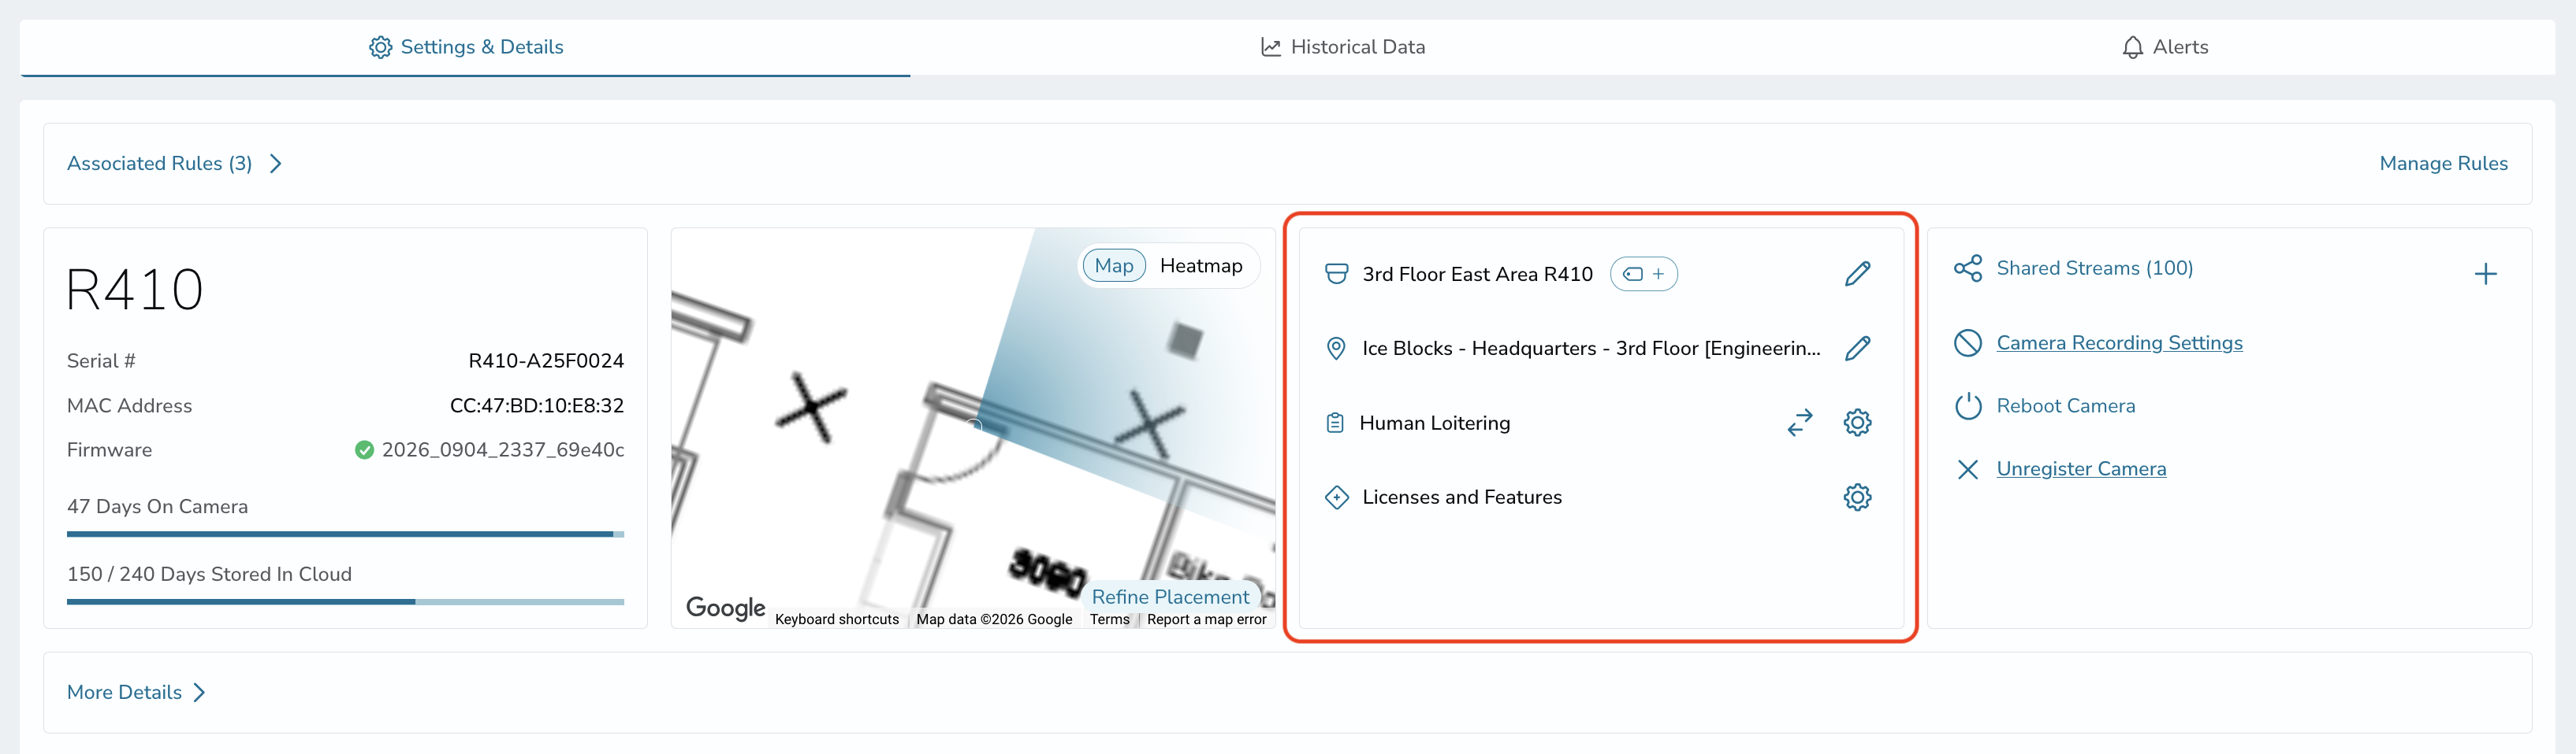
Task: Add a shared stream with the plus icon
Action: click(2485, 274)
